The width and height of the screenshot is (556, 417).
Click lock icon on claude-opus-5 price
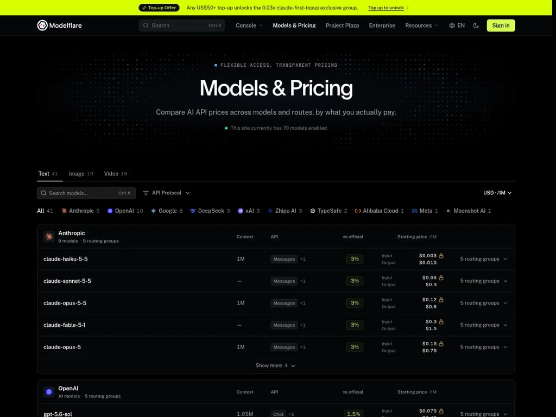441,344
